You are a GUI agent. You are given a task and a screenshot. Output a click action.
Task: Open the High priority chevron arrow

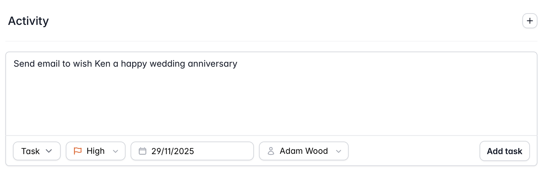[x=115, y=151]
